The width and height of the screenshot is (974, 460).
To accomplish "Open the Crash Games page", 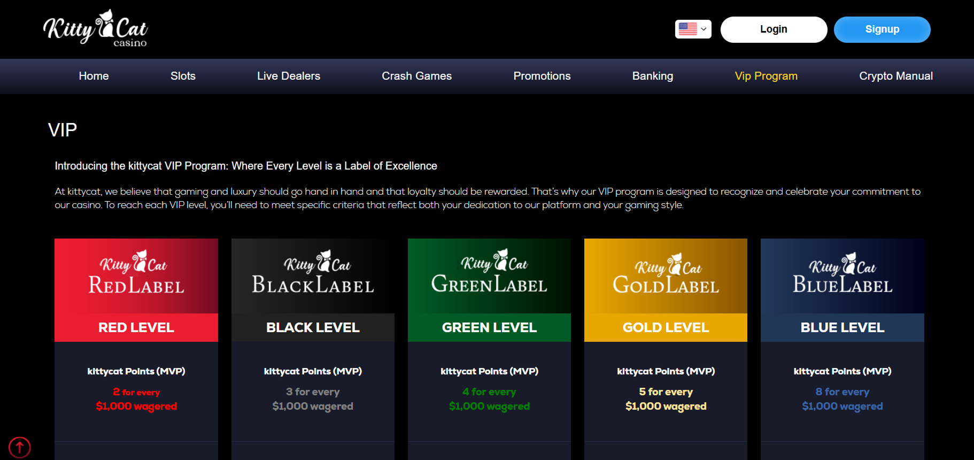I will (x=416, y=76).
